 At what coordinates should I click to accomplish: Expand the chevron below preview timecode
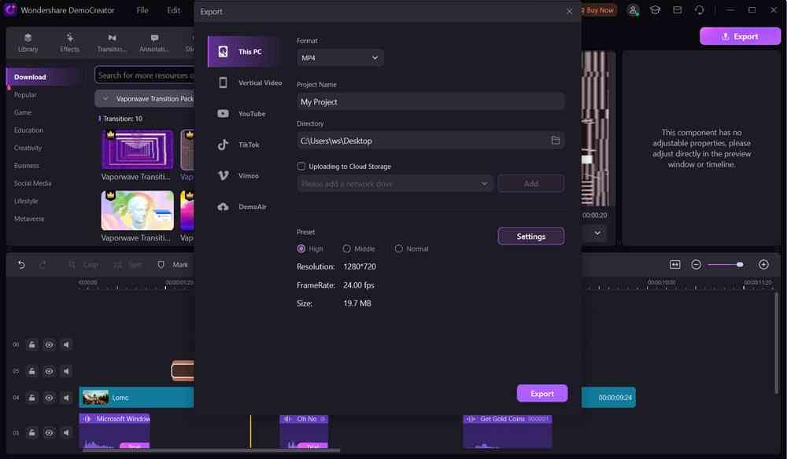pos(597,233)
